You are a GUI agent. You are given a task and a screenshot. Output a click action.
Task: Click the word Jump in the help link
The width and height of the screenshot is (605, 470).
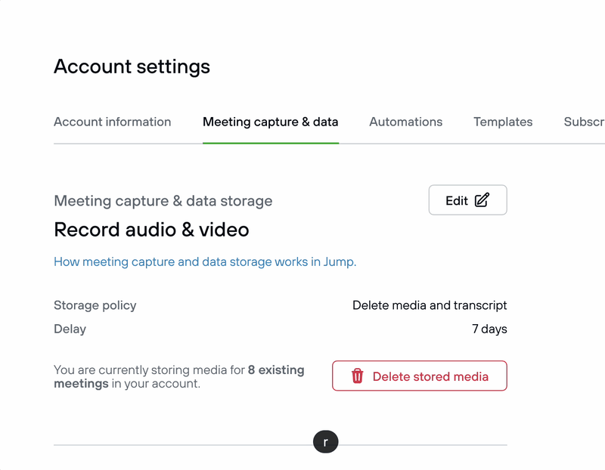point(339,262)
